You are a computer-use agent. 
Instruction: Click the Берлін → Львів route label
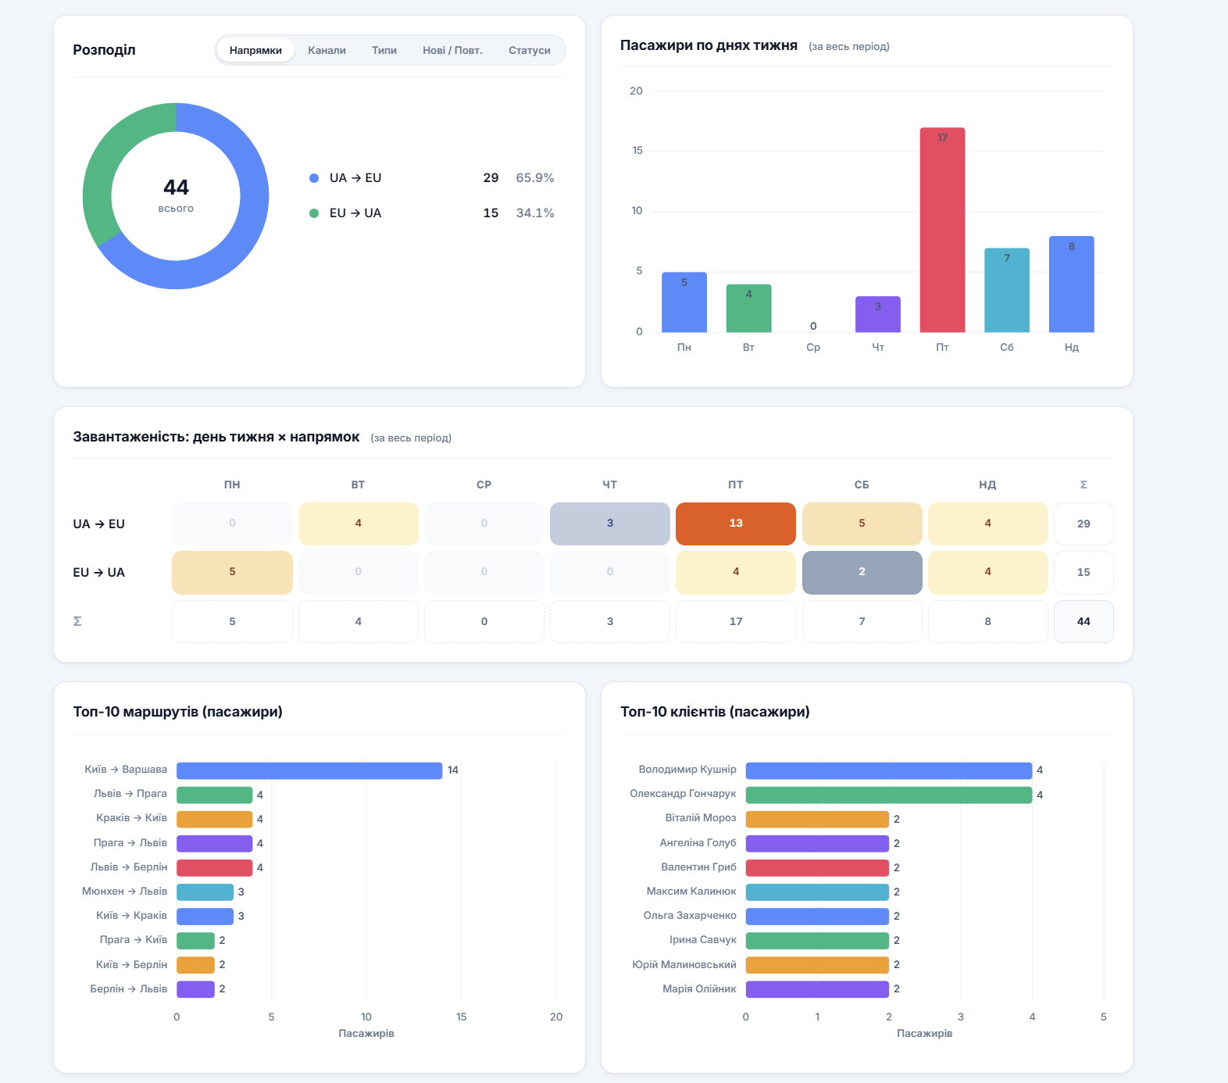pos(129,988)
